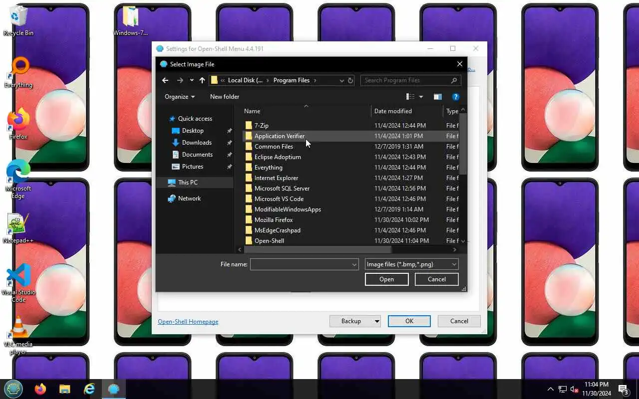Select Quick access in navigation pane
The height and width of the screenshot is (399, 639).
pos(195,119)
